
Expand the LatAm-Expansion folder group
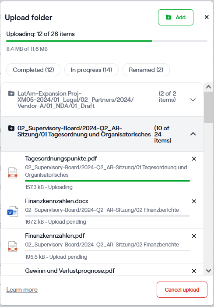tap(193, 100)
